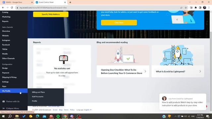Screen dimensions: 212x119
Task: Click the Collapse Menu arrow icon
Action: tap(4, 108)
